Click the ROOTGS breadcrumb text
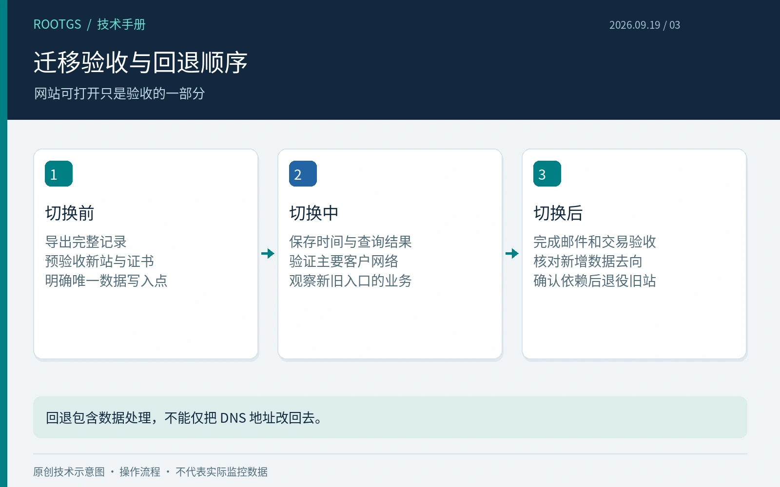The height and width of the screenshot is (487, 780). tap(57, 24)
